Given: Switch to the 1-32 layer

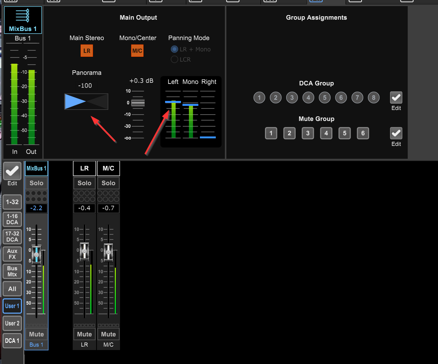Looking at the screenshot, I should point(12,202).
